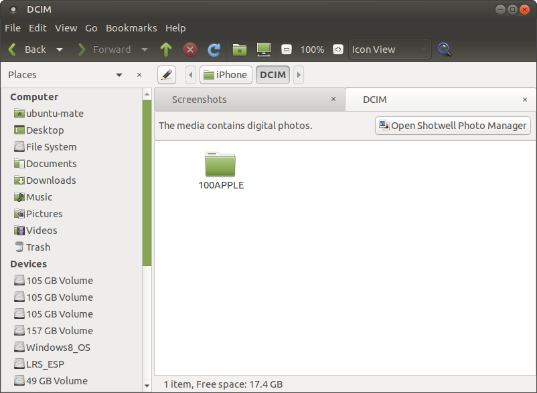Show earlier path bar entries with the left arrow
The width and height of the screenshot is (537, 393).
(191, 75)
